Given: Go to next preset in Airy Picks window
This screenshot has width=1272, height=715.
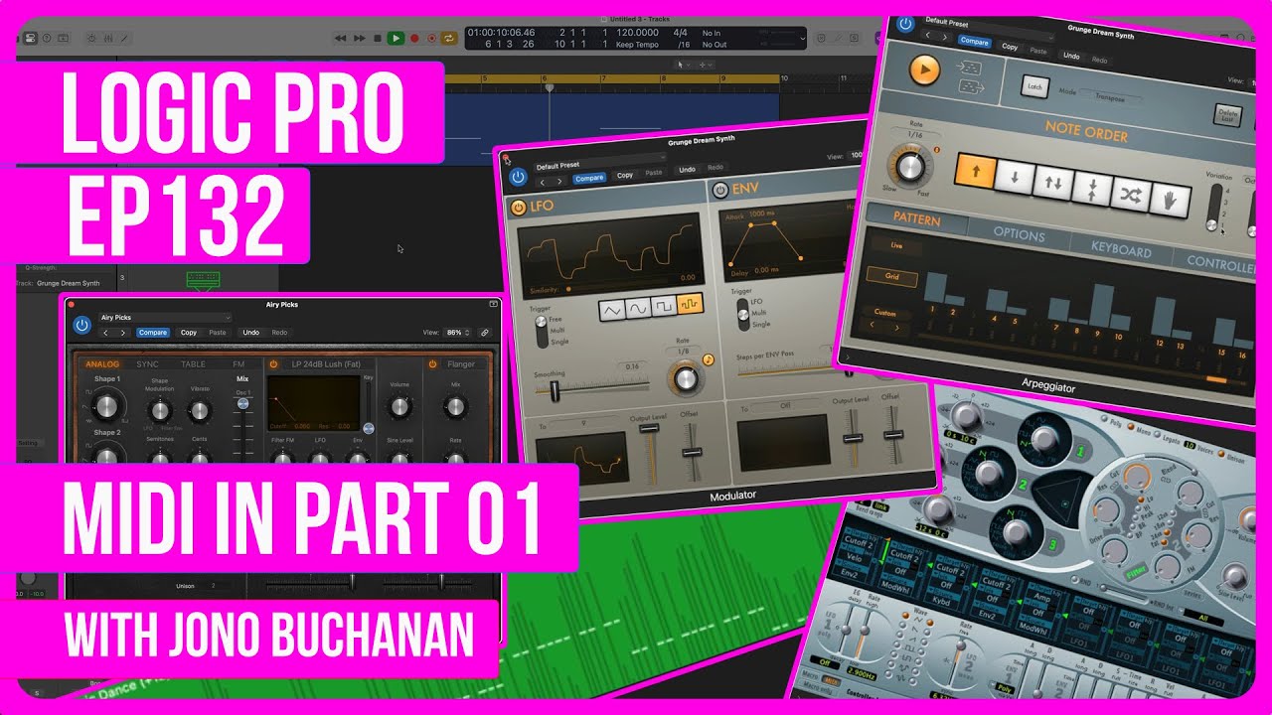Looking at the screenshot, I should click(x=123, y=333).
